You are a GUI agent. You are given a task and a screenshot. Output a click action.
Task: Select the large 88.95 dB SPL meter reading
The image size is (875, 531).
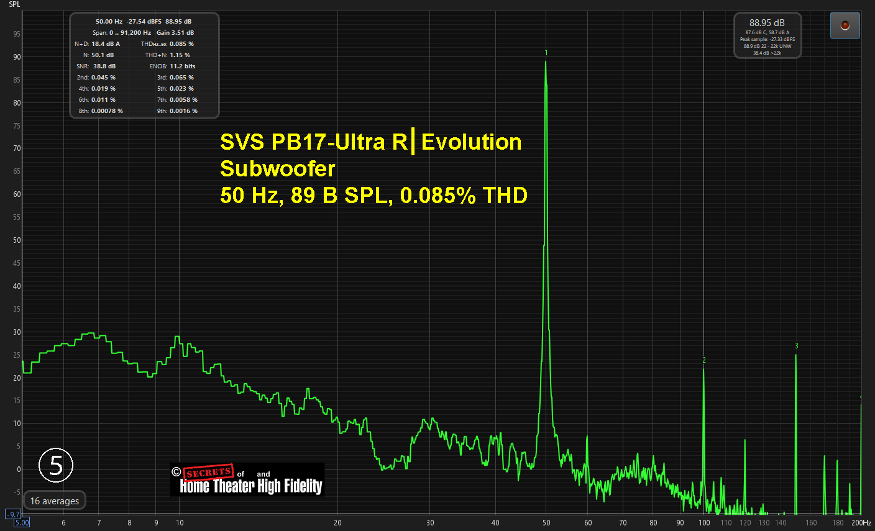pos(767,23)
